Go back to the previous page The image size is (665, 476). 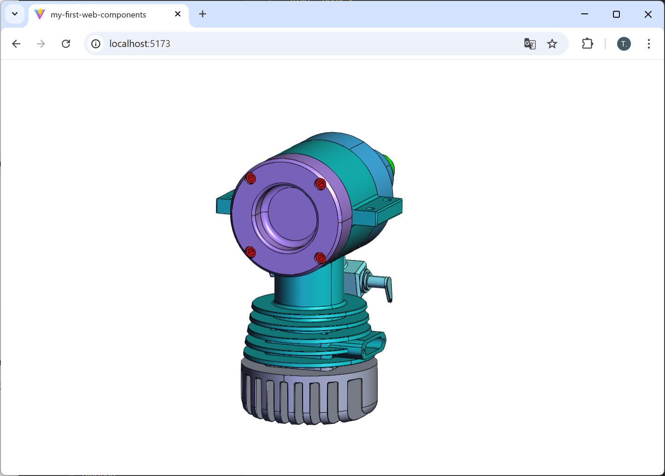(x=16, y=44)
